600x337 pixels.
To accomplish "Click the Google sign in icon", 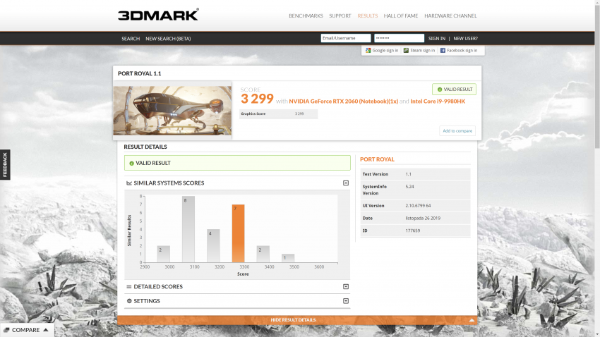I will click(368, 51).
